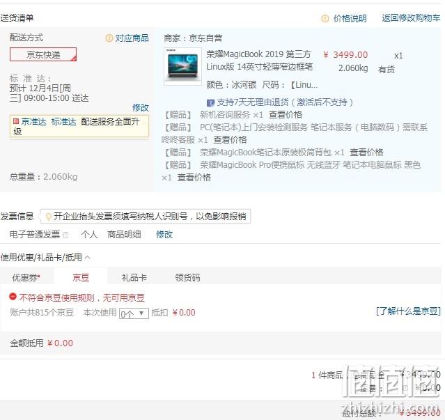Open the 价格说明 link
This screenshot has height=420, width=445.
tap(350, 18)
